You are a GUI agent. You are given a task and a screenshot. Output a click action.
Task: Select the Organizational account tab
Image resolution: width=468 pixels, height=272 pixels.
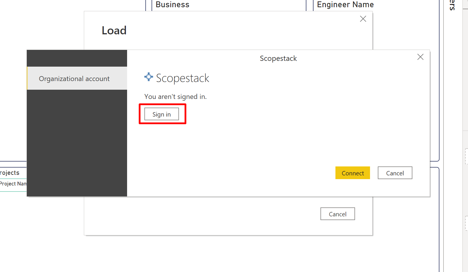click(77, 78)
